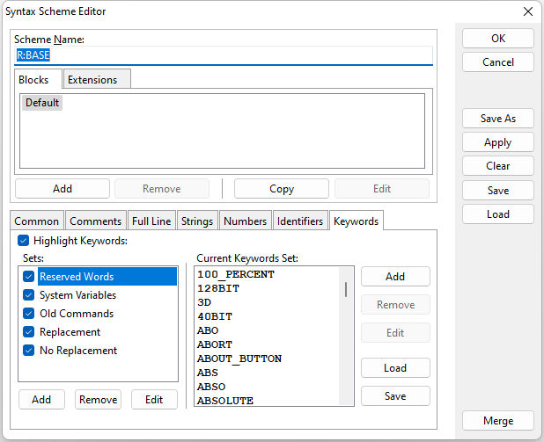
Task: Select the Keywords tab
Action: coord(356,221)
